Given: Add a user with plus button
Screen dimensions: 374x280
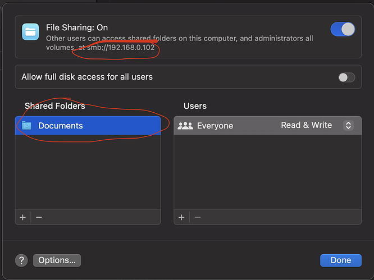Looking at the screenshot, I should click(x=181, y=217).
